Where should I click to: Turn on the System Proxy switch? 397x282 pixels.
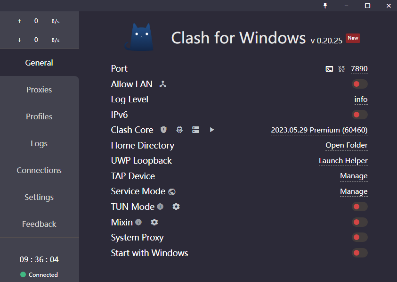(x=359, y=237)
